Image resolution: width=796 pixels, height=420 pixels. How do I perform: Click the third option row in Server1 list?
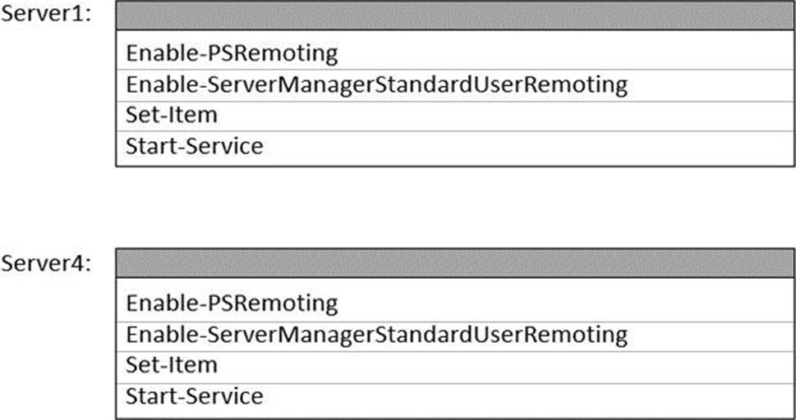click(x=454, y=116)
